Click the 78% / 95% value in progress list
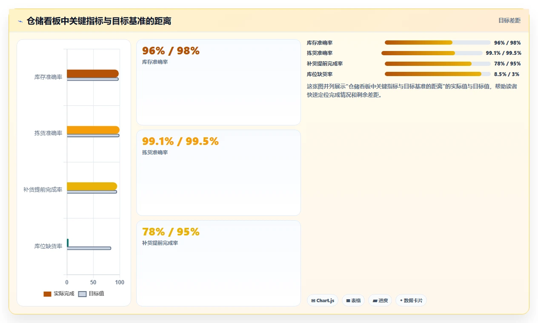Viewport: 538px width, 323px height. tap(507, 64)
